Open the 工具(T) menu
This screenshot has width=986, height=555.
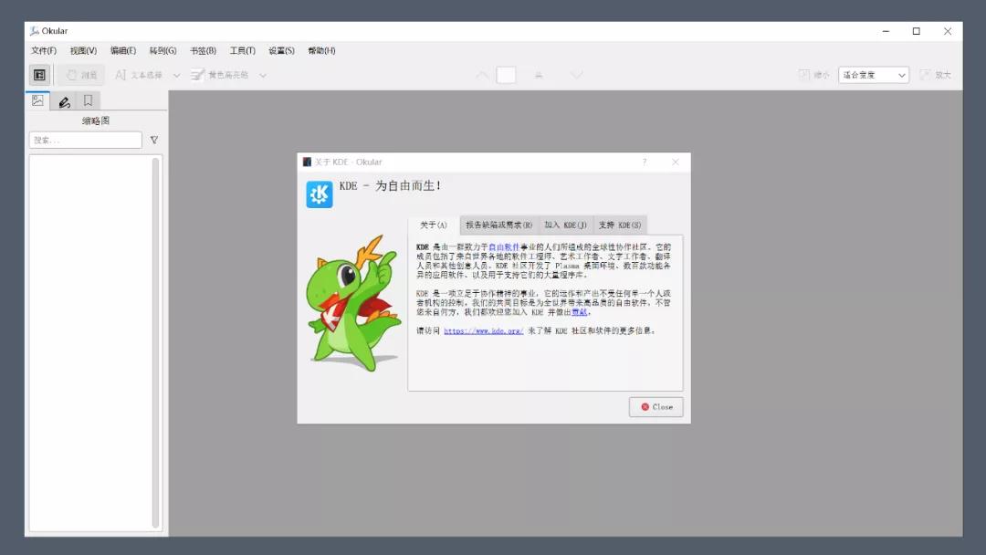pyautogui.click(x=240, y=50)
